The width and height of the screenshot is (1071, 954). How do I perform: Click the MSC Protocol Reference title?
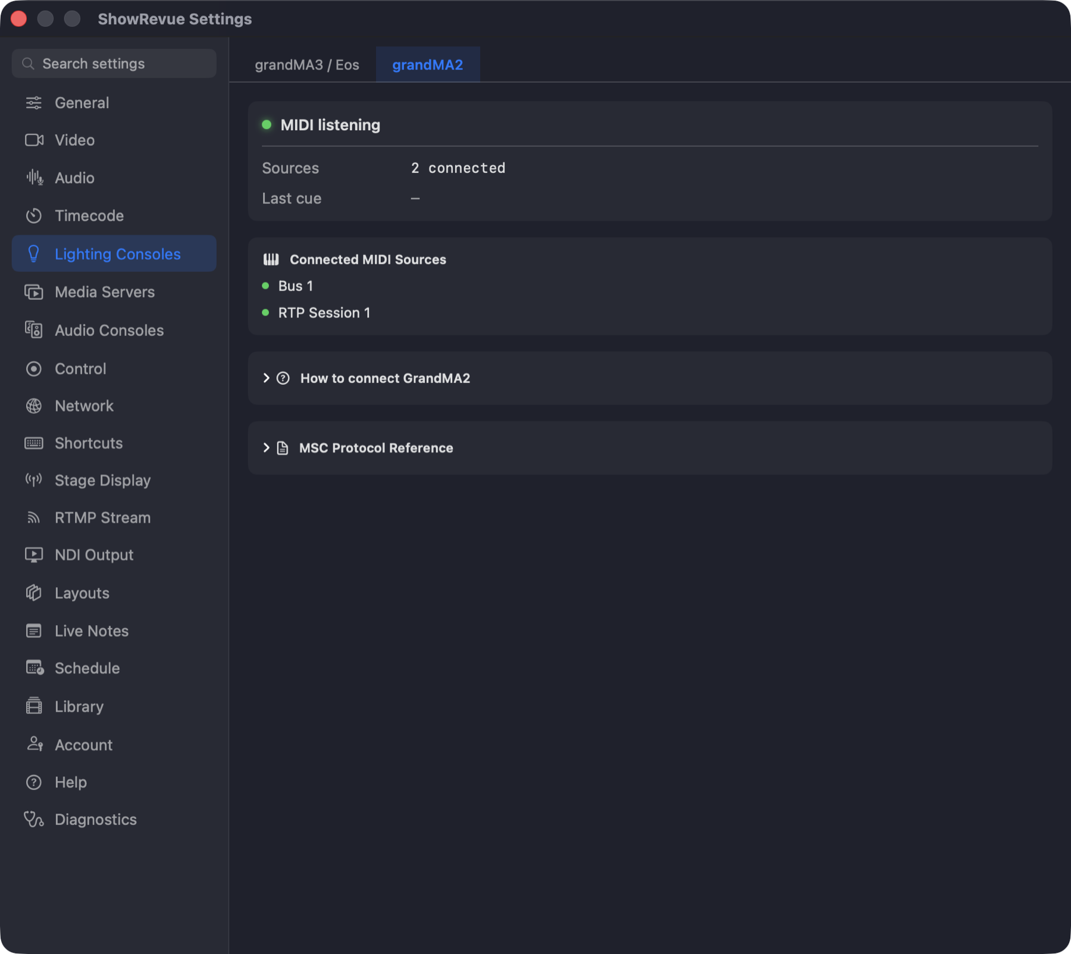pos(376,448)
